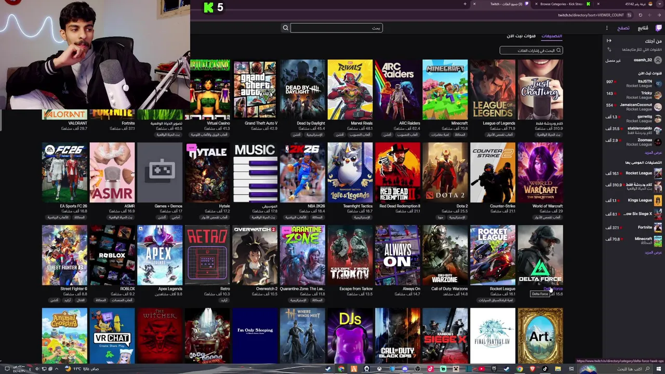Screen dimensions: 665x374
Task: Open the Games + Demos category cover
Action: tap(160, 172)
